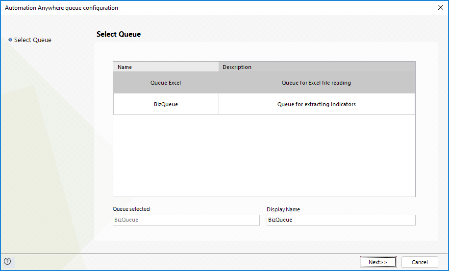Close the queue configuration dialog
Screen dimensions: 449x271
(440, 7)
